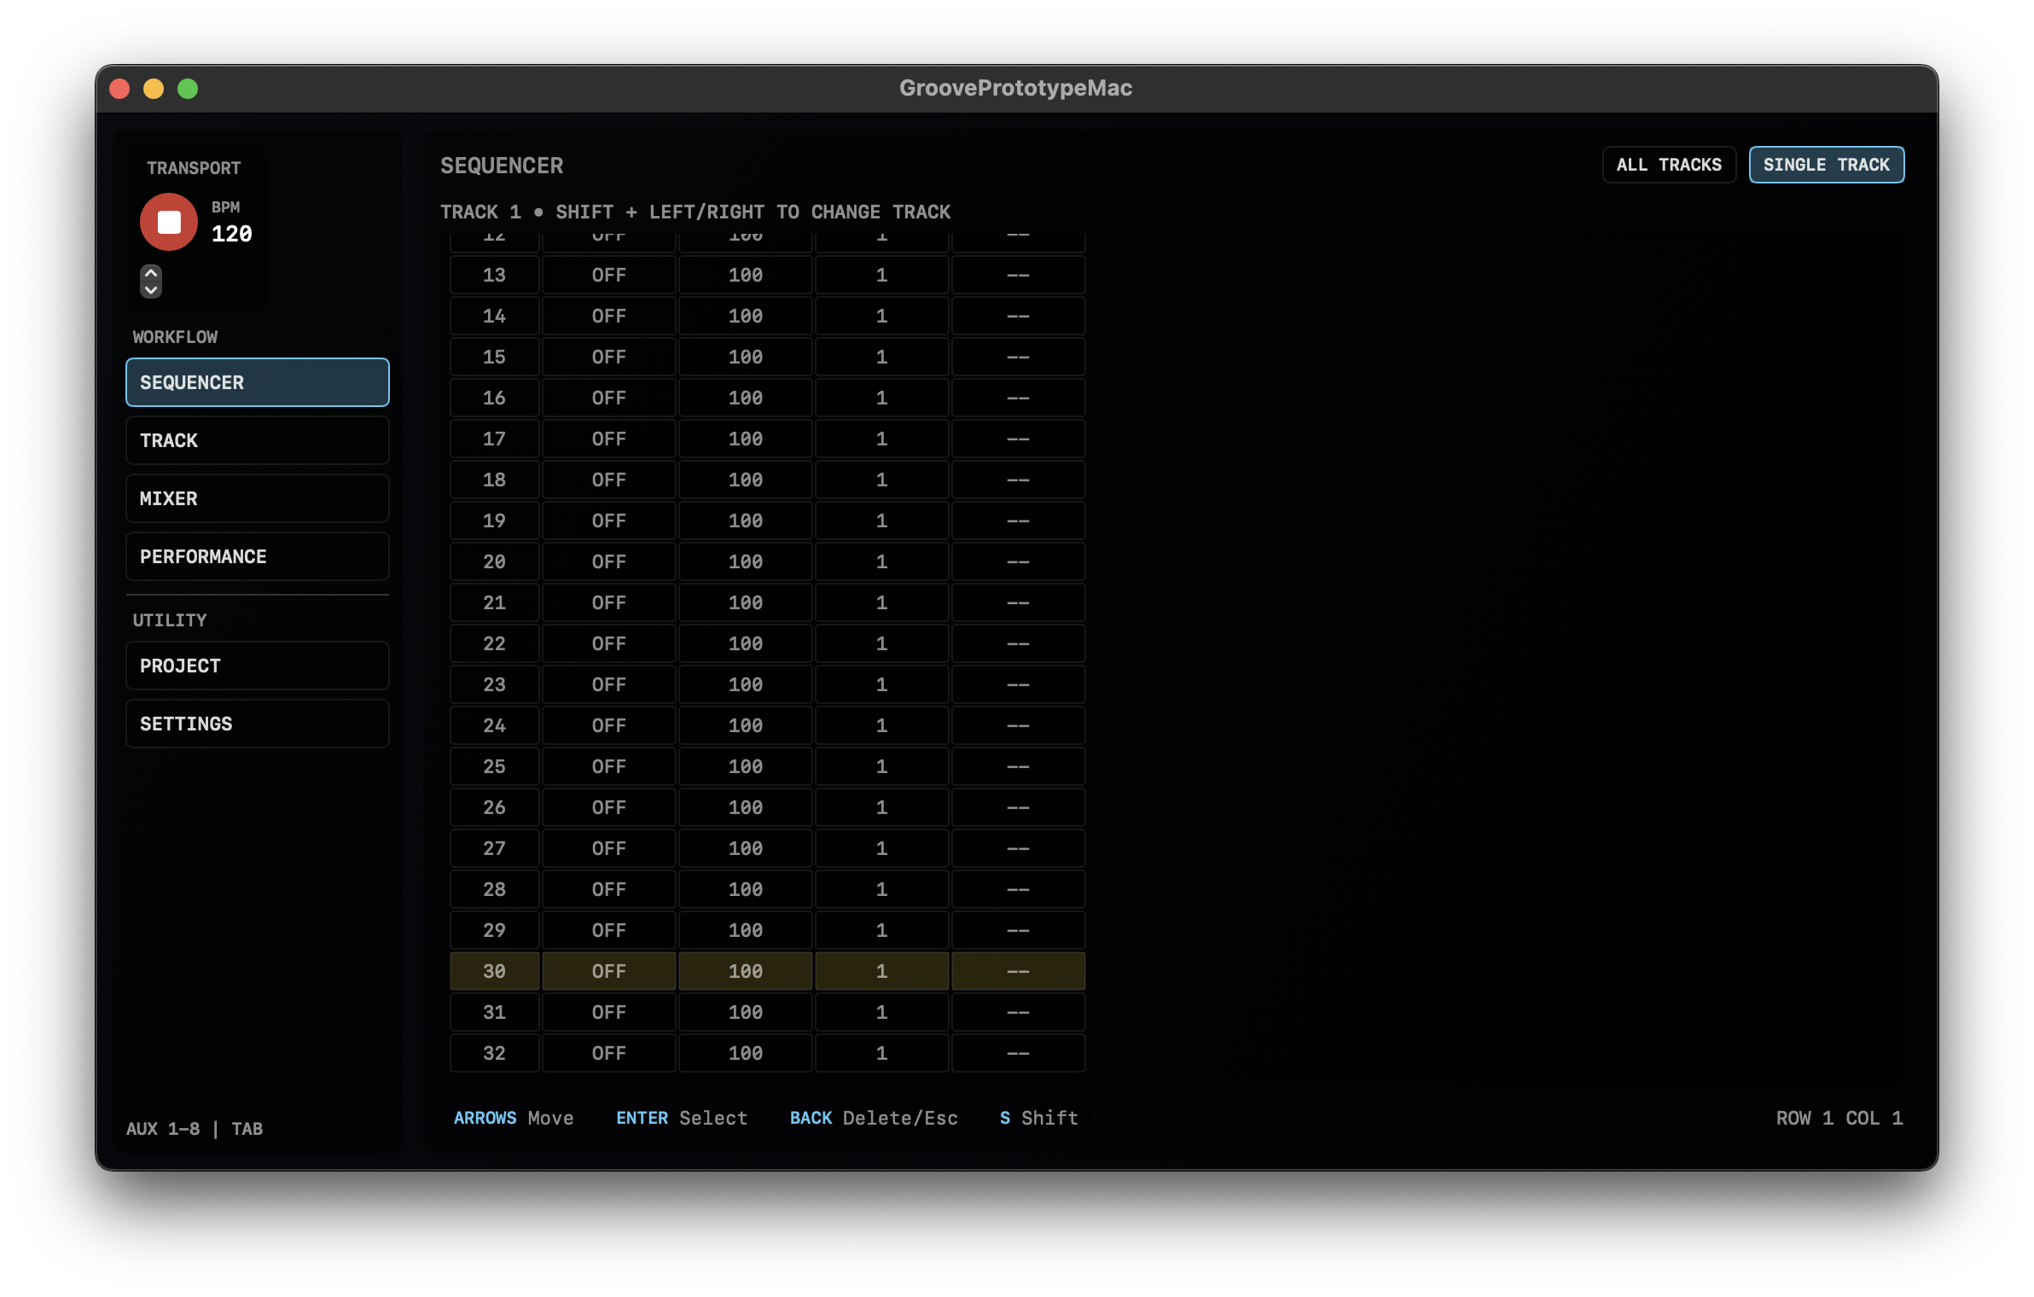Select the velocity 100 cell on step 20
The height and width of the screenshot is (1297, 2034).
pos(745,561)
